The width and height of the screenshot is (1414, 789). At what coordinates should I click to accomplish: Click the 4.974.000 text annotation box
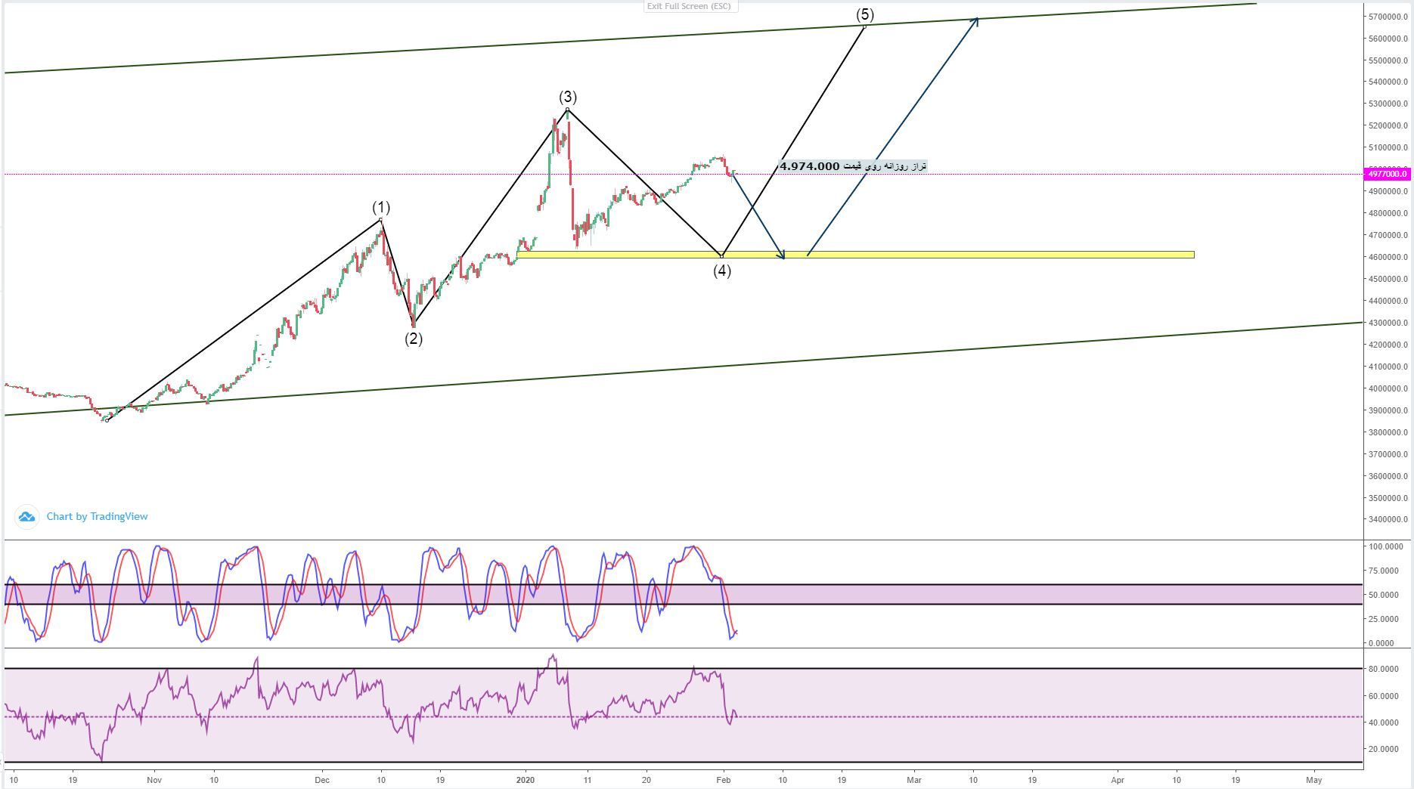852,166
